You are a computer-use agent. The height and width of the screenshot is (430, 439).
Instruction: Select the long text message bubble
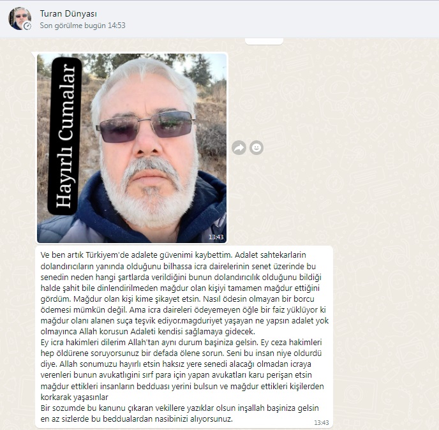(x=184, y=337)
